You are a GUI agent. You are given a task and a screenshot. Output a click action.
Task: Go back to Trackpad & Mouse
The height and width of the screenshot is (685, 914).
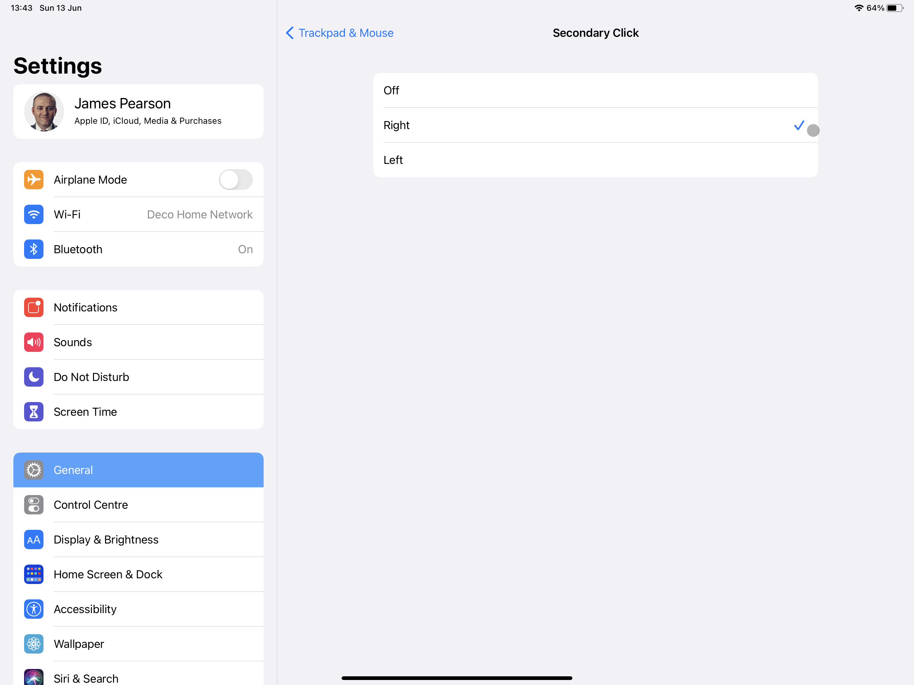(x=340, y=33)
